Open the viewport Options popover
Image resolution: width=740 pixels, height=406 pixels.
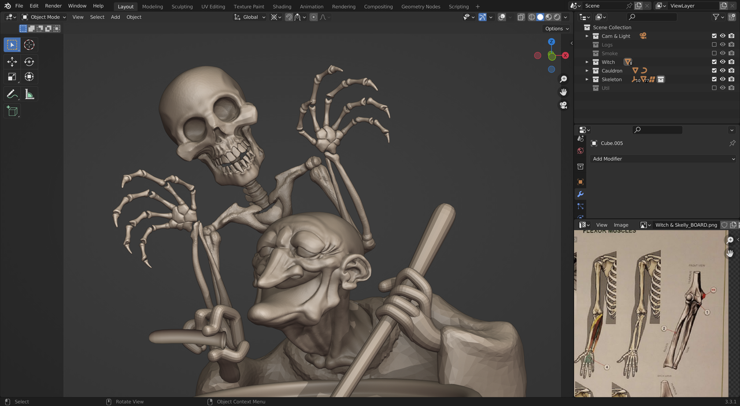coord(556,28)
